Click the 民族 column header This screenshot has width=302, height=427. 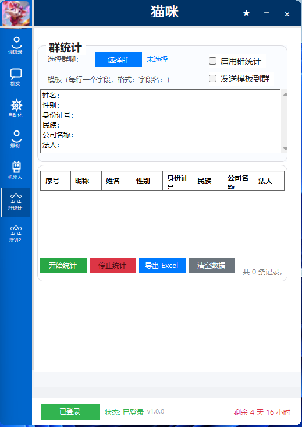208,181
